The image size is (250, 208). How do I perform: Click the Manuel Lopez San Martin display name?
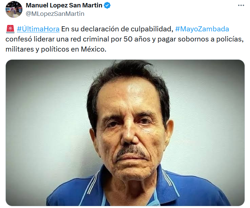pyautogui.click(x=64, y=5)
